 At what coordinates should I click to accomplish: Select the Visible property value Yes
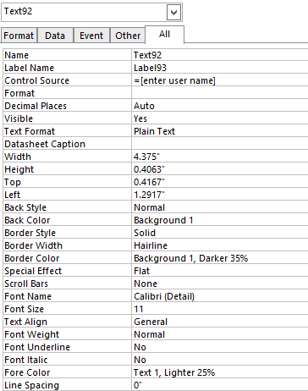click(x=220, y=118)
